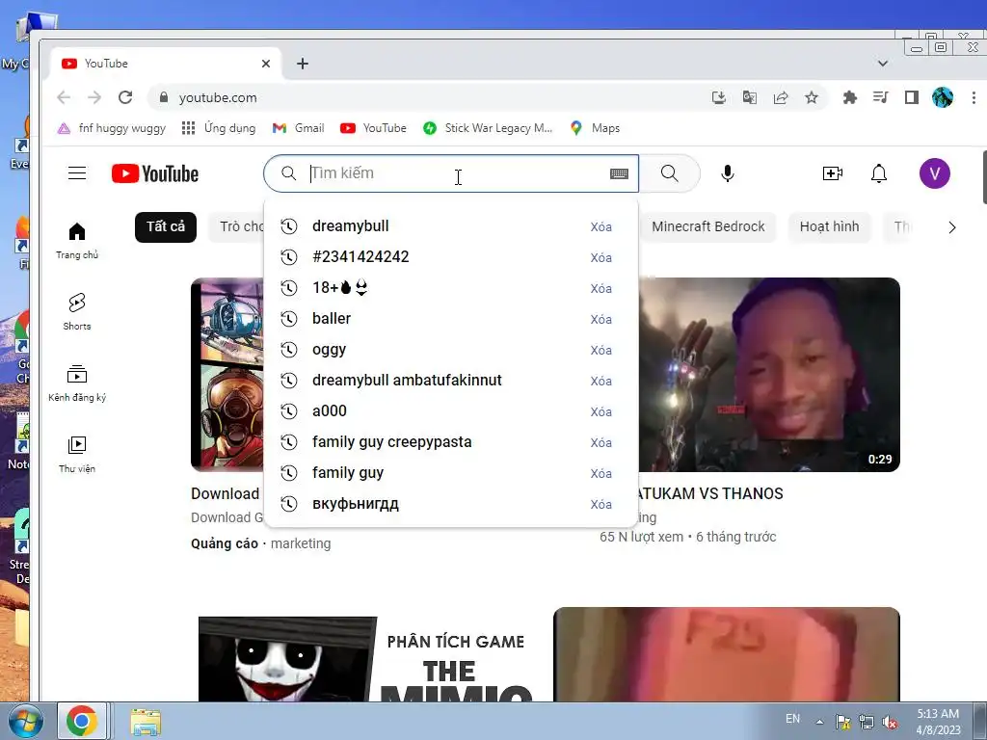Open the YouTube hamburger guide menu
The image size is (987, 740).
pos(77,173)
